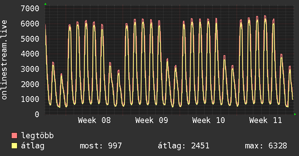The width and height of the screenshot is (299, 156).
Task: Click the legtöbb legend label
Action: (x=37, y=136)
